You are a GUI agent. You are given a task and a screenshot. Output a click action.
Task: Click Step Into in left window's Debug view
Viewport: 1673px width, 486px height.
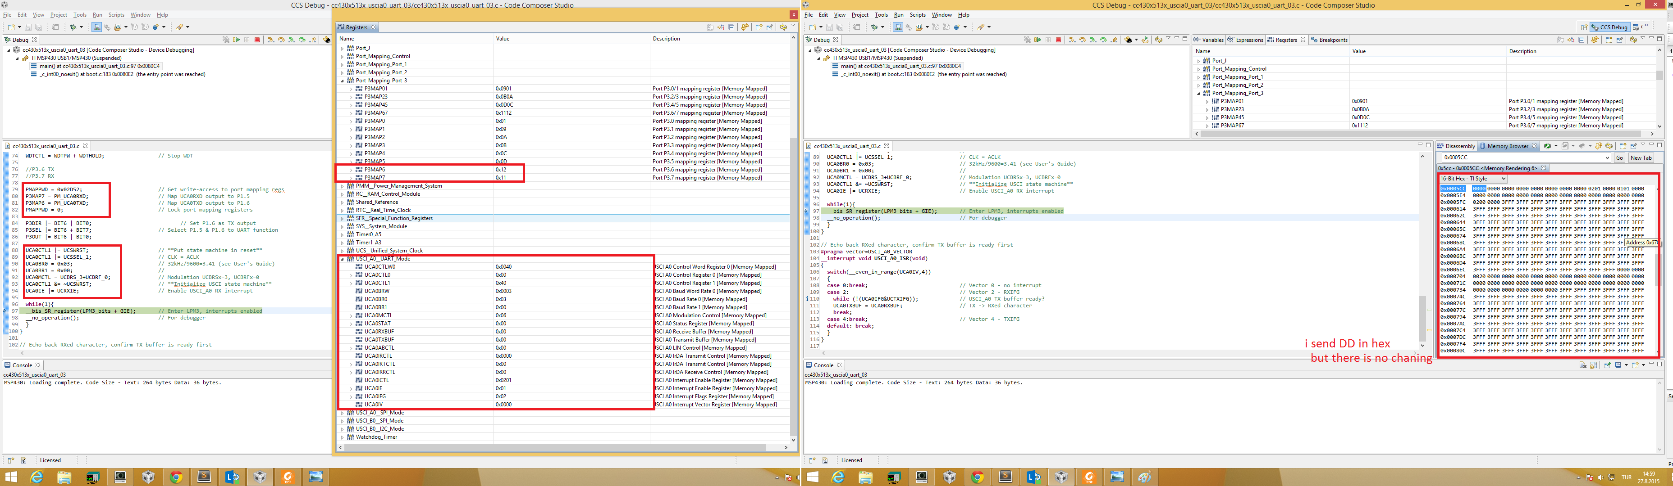(x=271, y=40)
